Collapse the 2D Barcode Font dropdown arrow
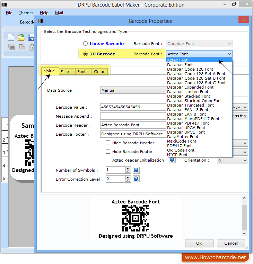The width and height of the screenshot is (253, 264). 229,54
